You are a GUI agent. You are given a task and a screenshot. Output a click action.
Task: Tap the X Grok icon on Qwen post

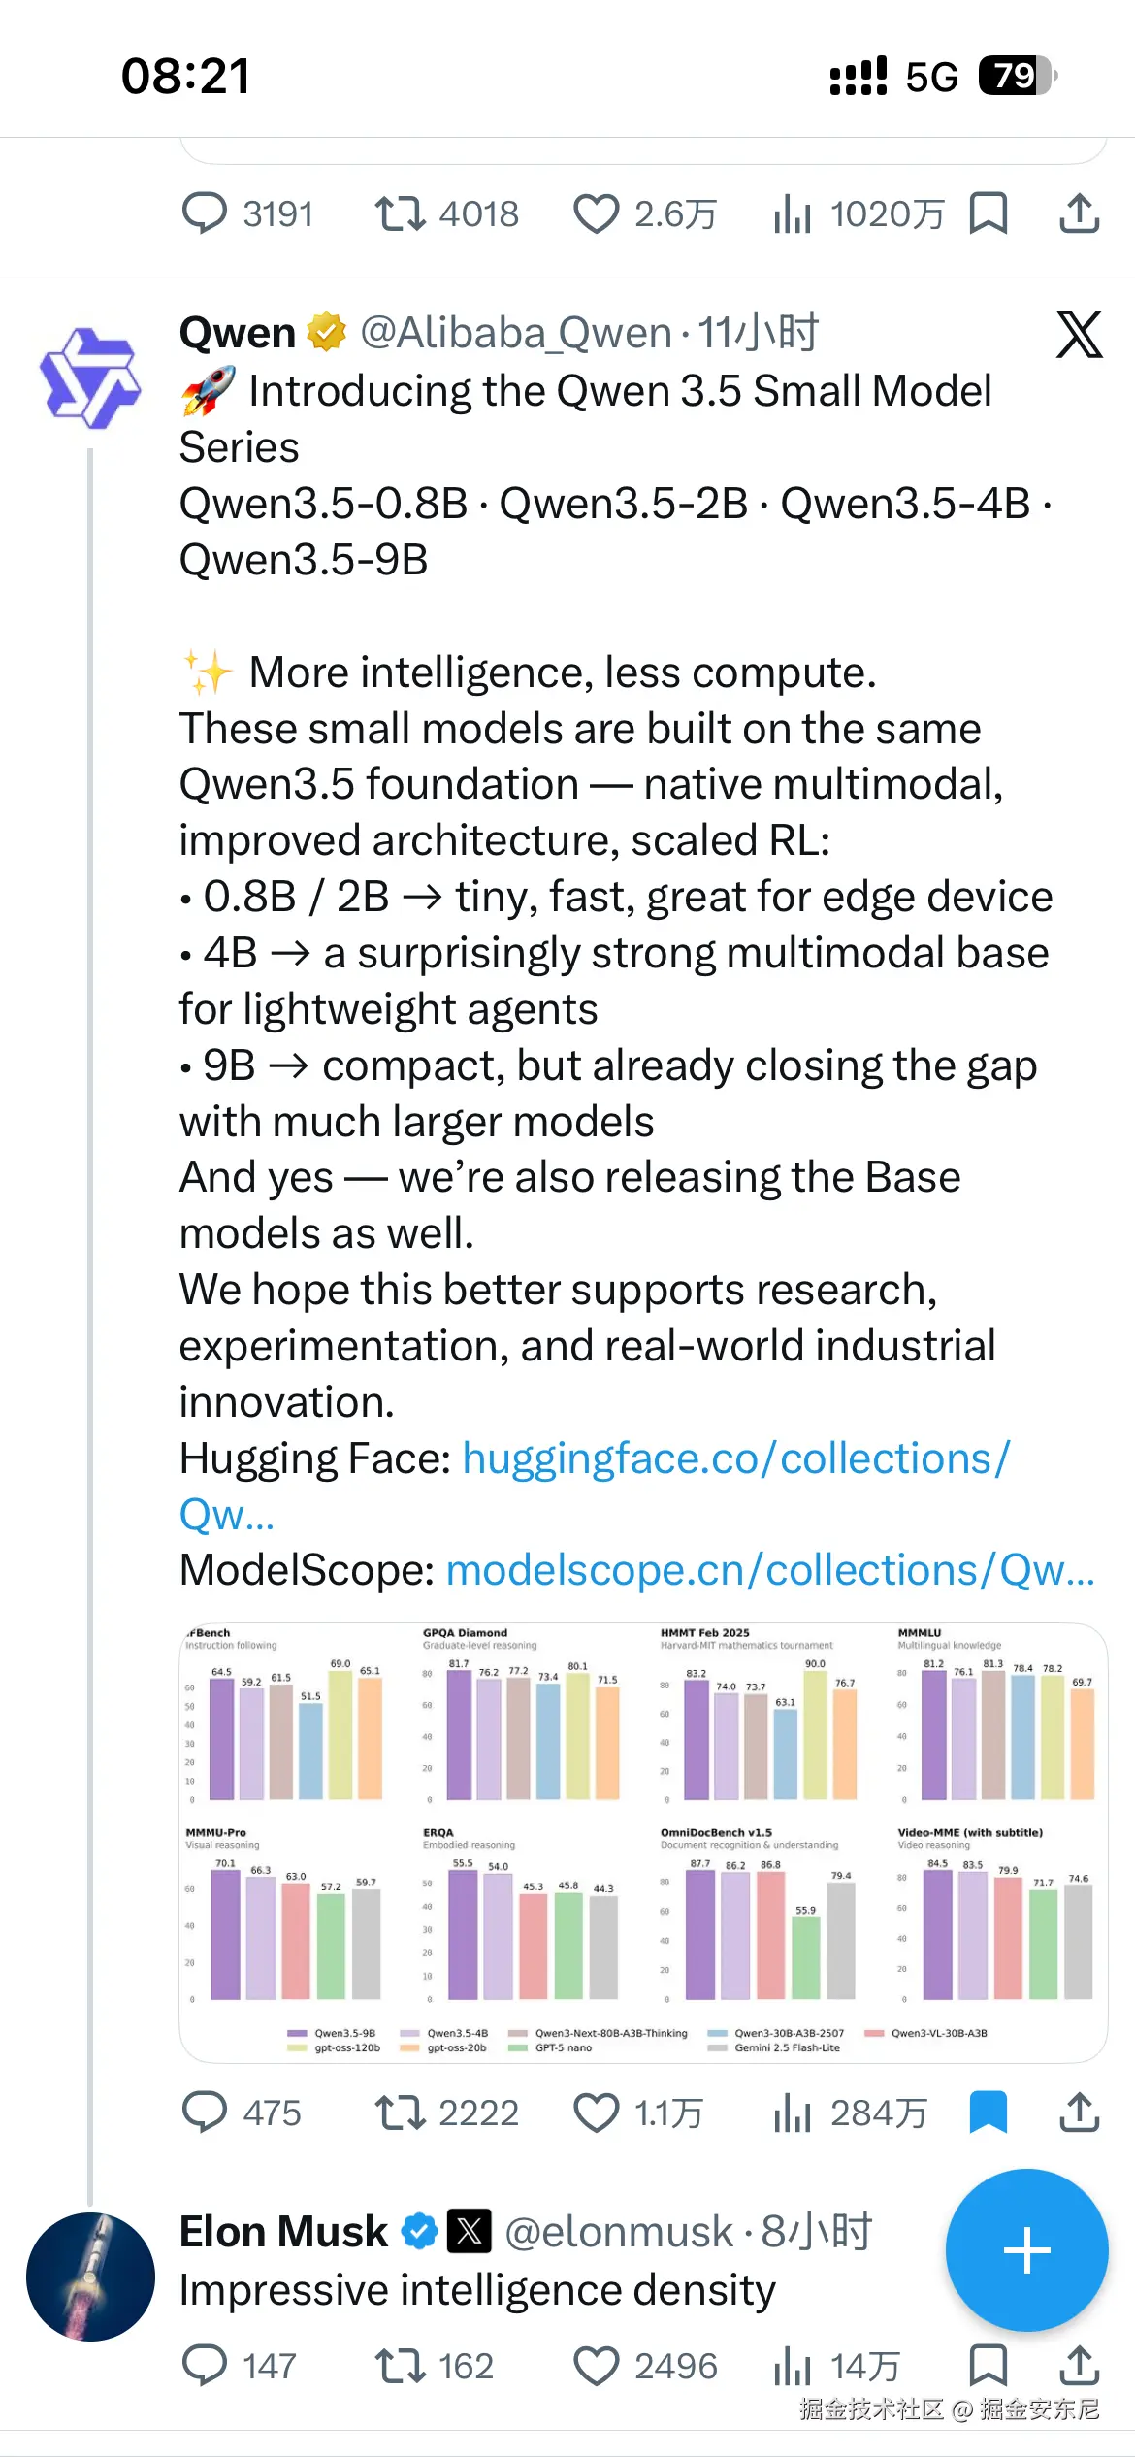[1079, 335]
